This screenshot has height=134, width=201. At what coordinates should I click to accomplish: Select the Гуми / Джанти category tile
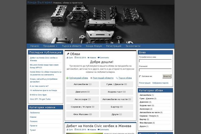tap(117, 84)
